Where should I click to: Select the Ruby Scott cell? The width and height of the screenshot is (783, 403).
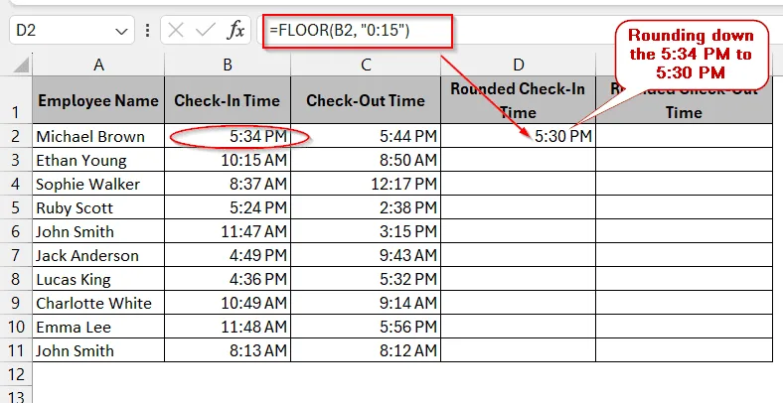coord(98,207)
